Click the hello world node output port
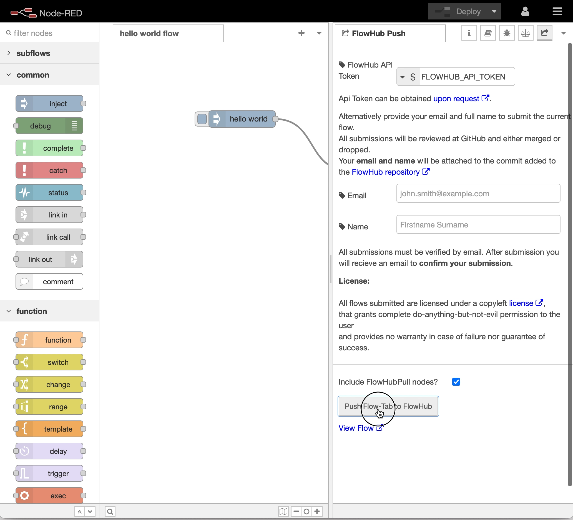This screenshot has width=573, height=520. coord(275,119)
